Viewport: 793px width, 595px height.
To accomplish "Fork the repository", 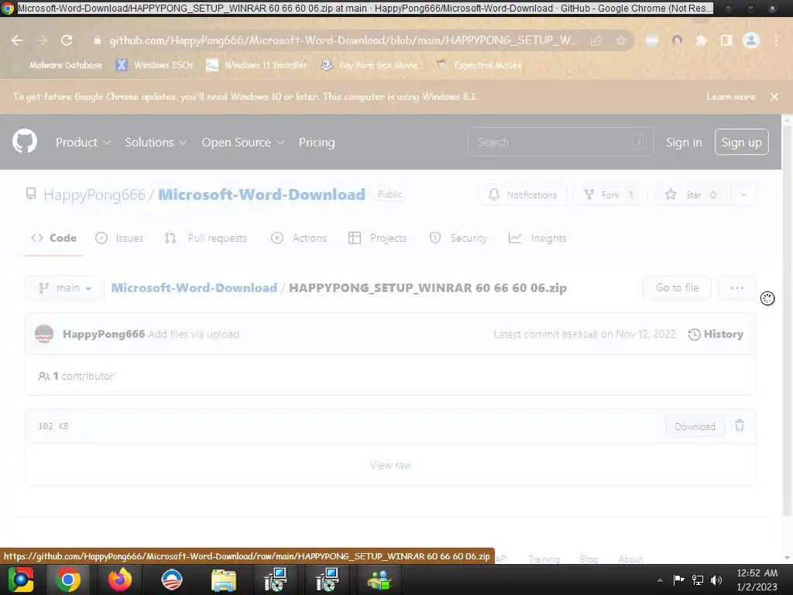I will tap(610, 194).
